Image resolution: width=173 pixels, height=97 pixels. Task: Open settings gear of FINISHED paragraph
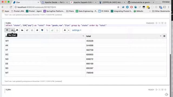pyautogui.click(x=165, y=23)
